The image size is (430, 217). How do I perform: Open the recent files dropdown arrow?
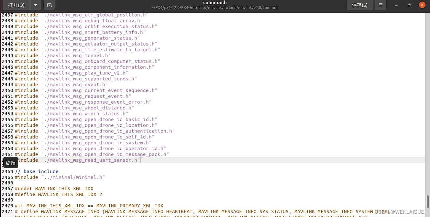[35, 5]
